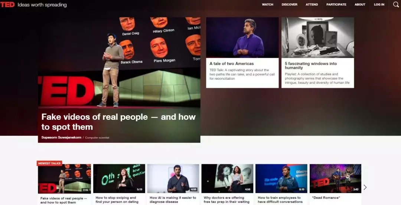Open the Discover menu
This screenshot has height=205, width=401.
tap(290, 4)
